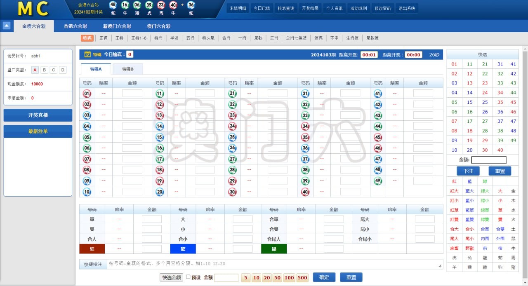The image size is (528, 286).
Task: Select number ball 31 in betting table
Action: (305, 94)
